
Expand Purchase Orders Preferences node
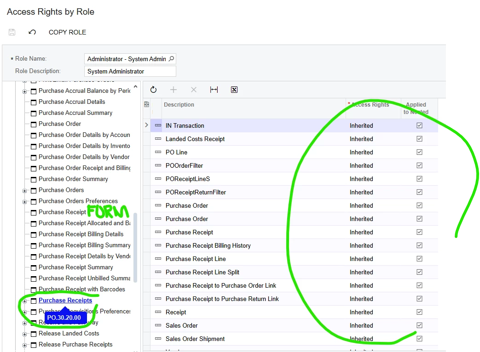click(x=24, y=202)
